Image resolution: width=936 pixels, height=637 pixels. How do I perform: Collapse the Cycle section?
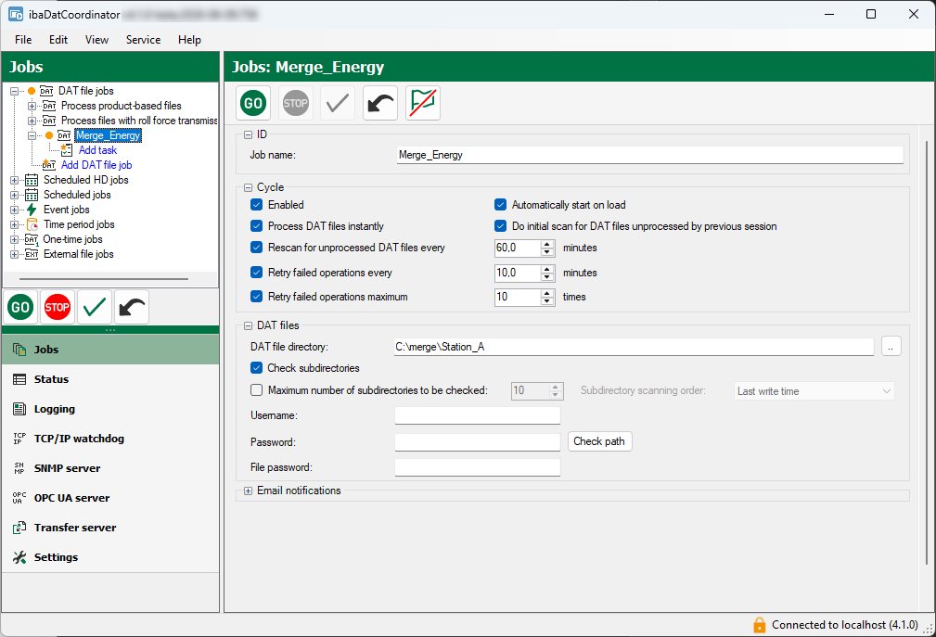tap(249, 188)
